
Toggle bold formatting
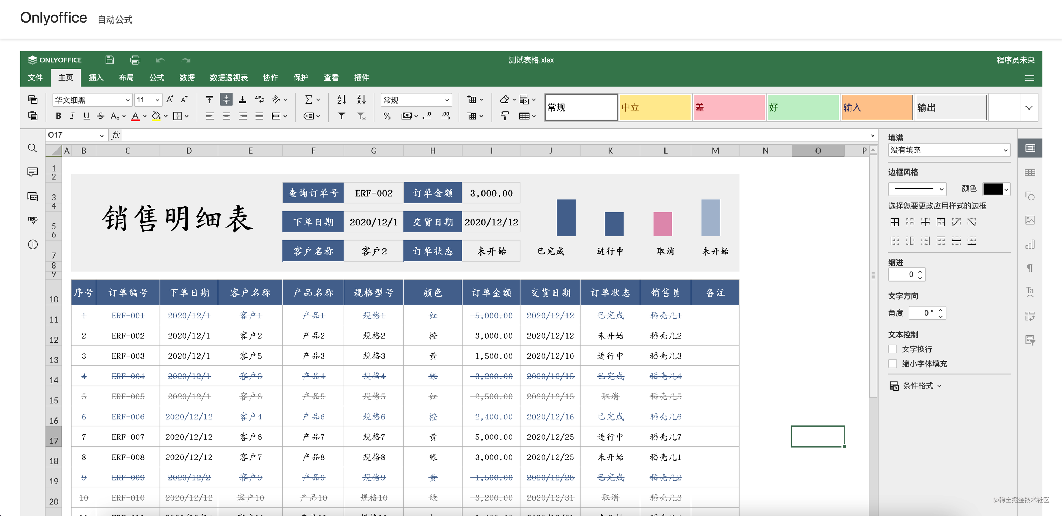point(58,116)
